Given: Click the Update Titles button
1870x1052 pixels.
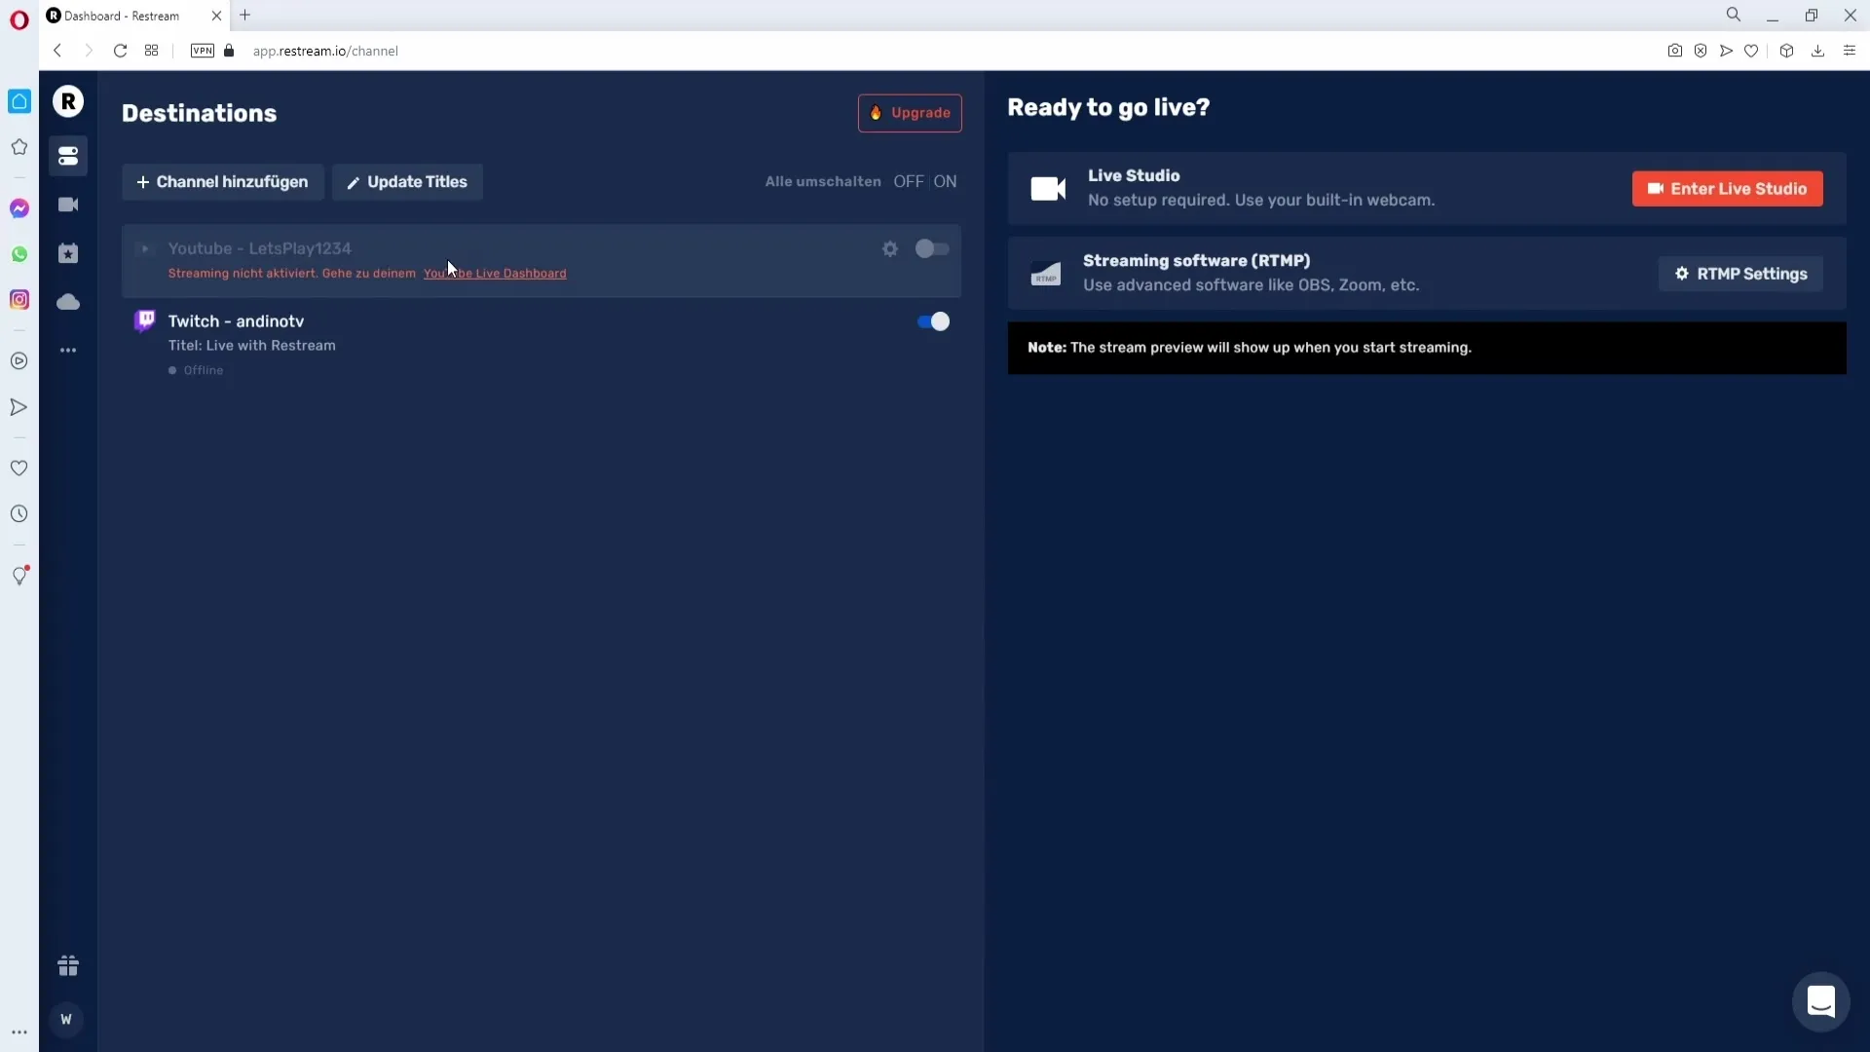Looking at the screenshot, I should [x=407, y=182].
